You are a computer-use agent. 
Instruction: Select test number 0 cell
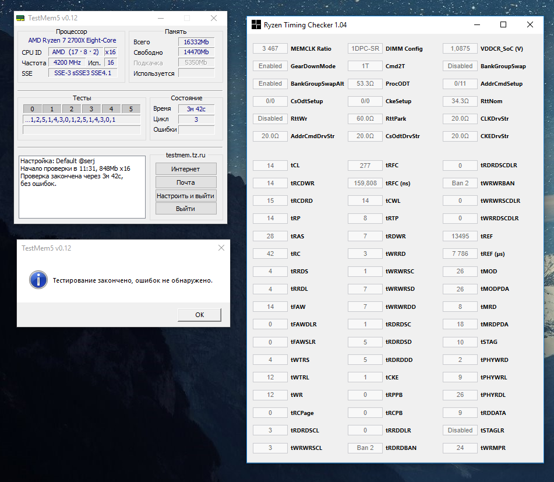[33, 109]
